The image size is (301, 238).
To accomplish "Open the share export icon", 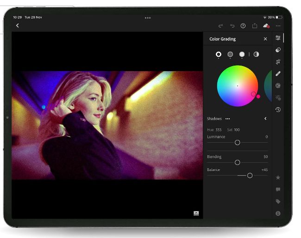I will point(255,25).
